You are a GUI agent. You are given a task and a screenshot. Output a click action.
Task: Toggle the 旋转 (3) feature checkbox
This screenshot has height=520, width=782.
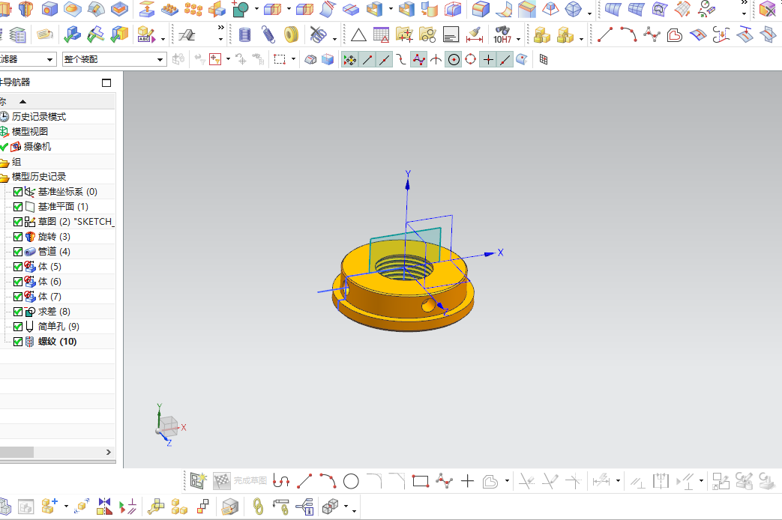click(x=18, y=237)
